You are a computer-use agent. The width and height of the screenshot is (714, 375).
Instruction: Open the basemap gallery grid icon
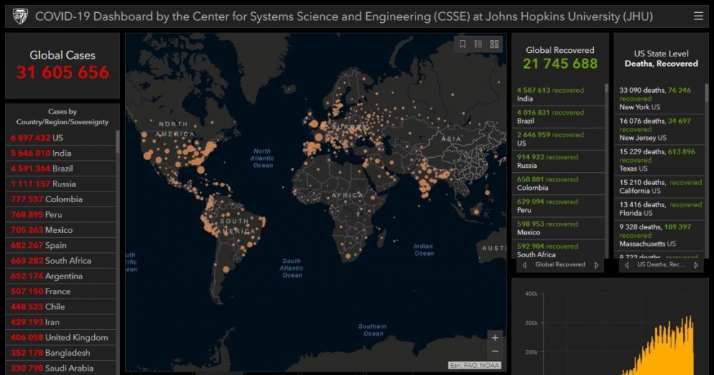coord(494,44)
